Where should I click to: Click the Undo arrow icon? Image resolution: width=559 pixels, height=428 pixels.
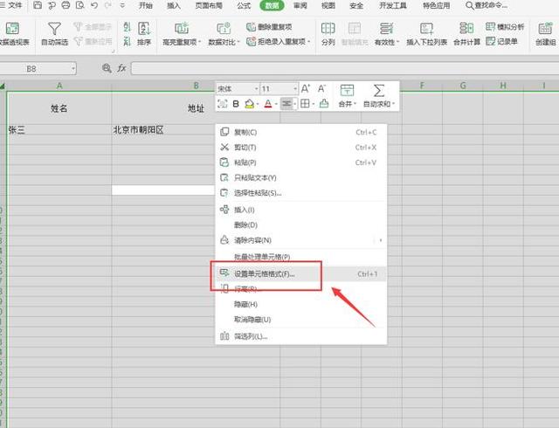94,5
